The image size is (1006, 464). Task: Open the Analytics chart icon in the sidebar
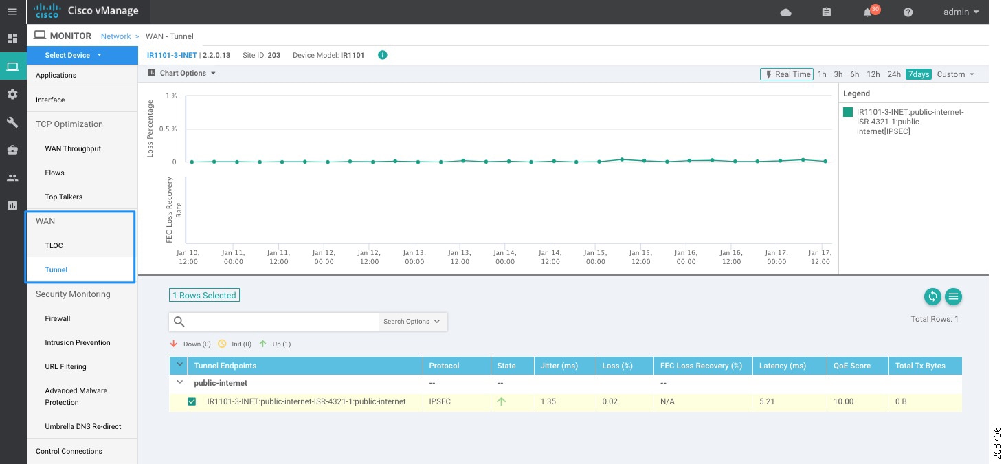12,206
